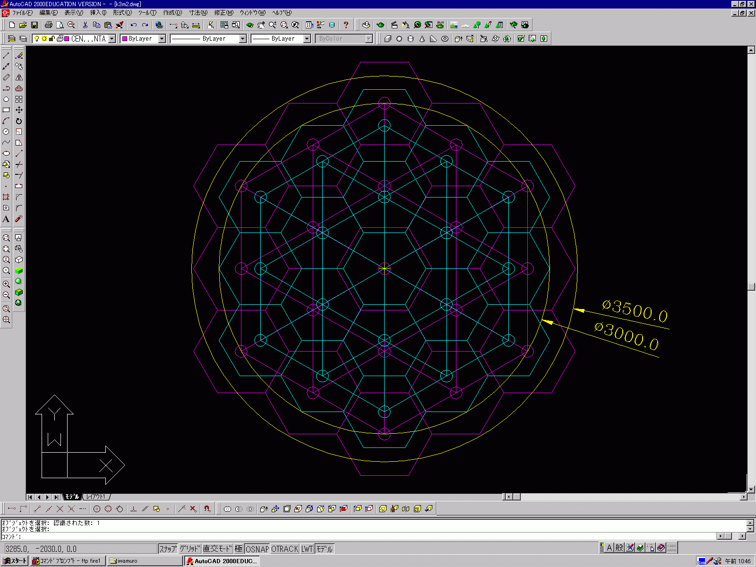The height and width of the screenshot is (567, 756).
Task: Select the Arc draw tool
Action: pos(6,121)
